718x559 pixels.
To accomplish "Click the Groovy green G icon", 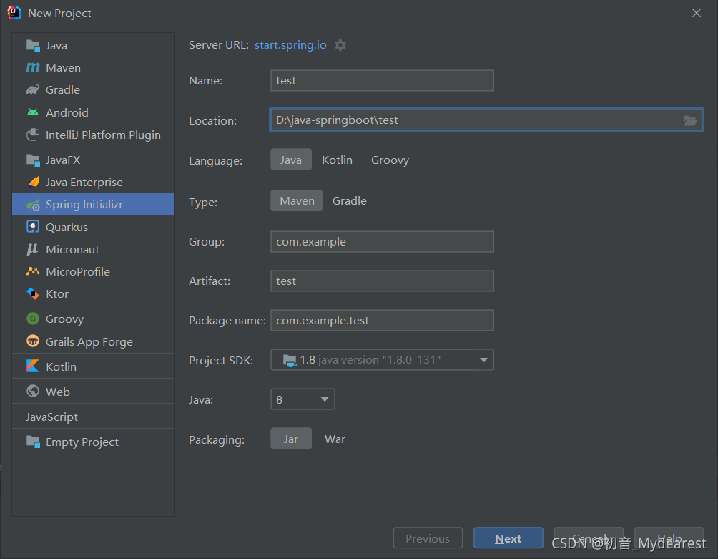I will coord(33,319).
